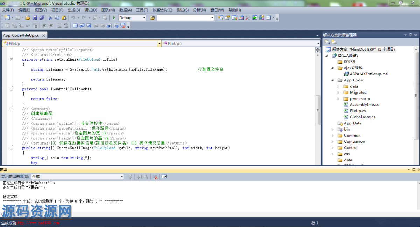Select ASPAJAXExtSetup.msi file

coord(369,74)
